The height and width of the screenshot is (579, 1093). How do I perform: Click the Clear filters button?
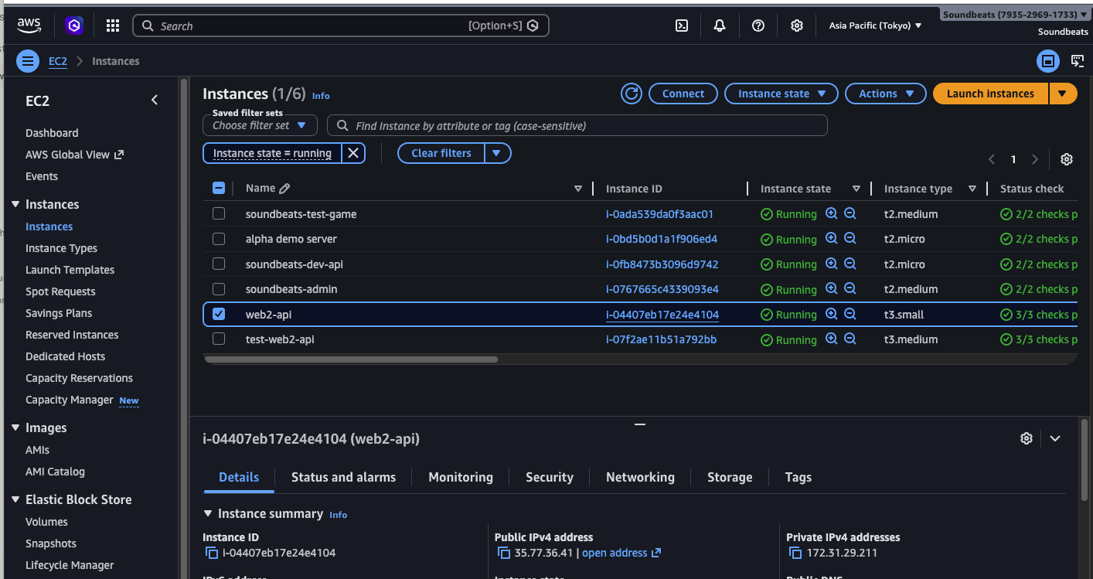click(441, 153)
